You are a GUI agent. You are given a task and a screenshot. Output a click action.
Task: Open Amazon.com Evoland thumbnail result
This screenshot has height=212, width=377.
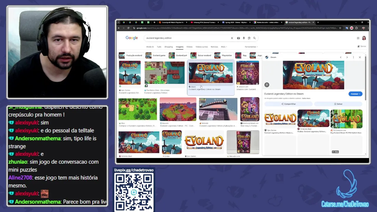click(248, 73)
